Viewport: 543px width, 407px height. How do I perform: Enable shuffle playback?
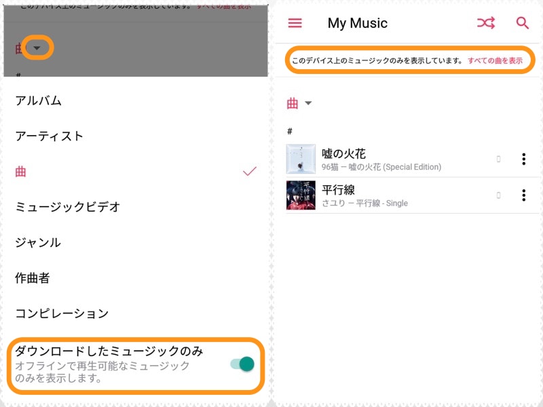point(486,22)
